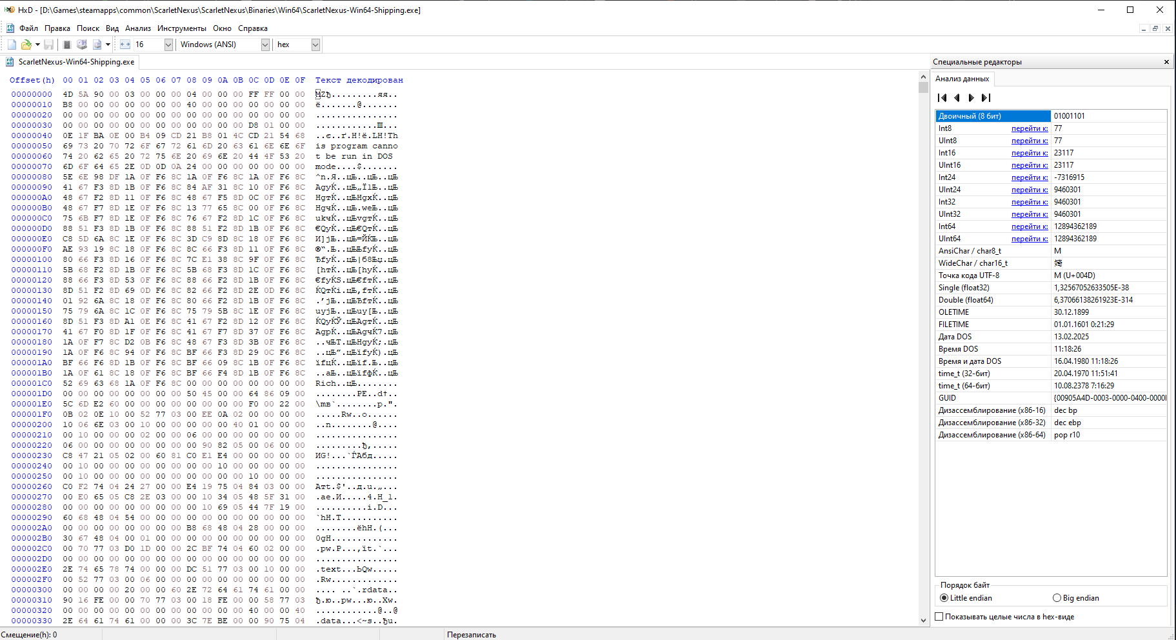
Task: Open the Правка menu
Action: (x=57, y=28)
